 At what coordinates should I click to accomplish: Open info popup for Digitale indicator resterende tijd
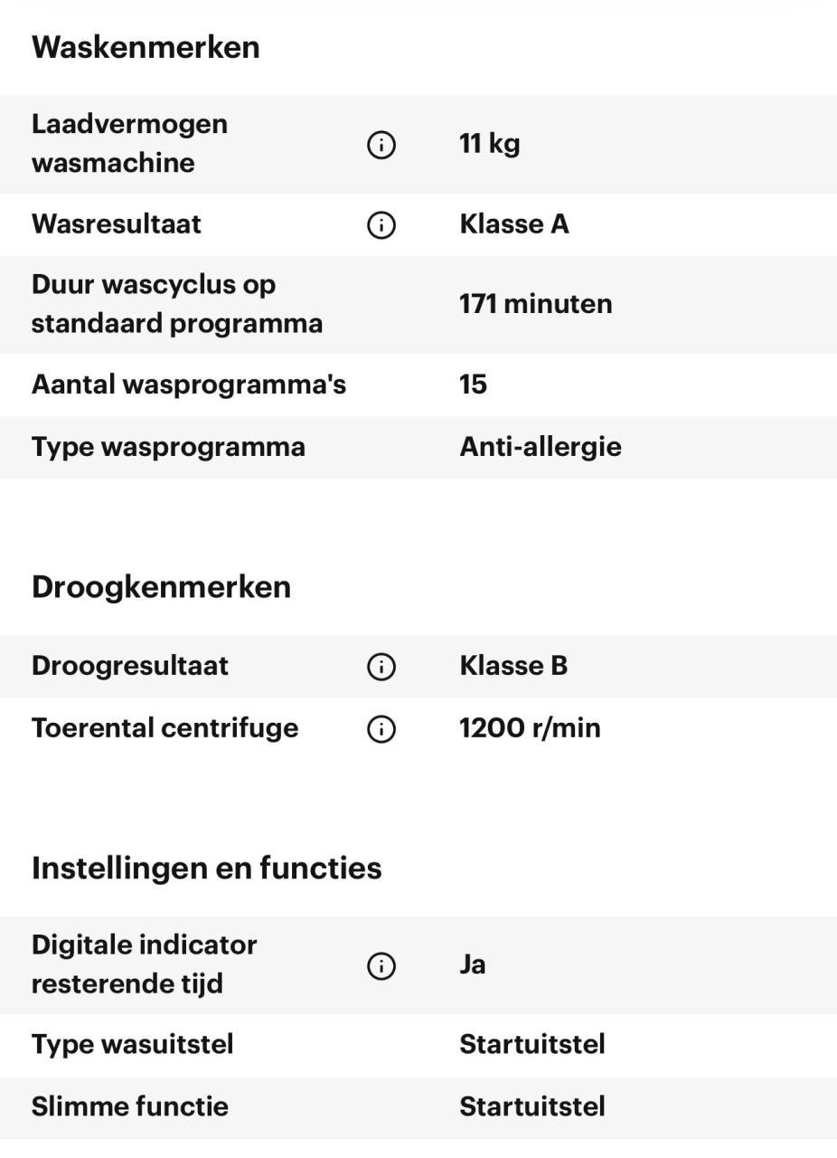click(x=381, y=965)
